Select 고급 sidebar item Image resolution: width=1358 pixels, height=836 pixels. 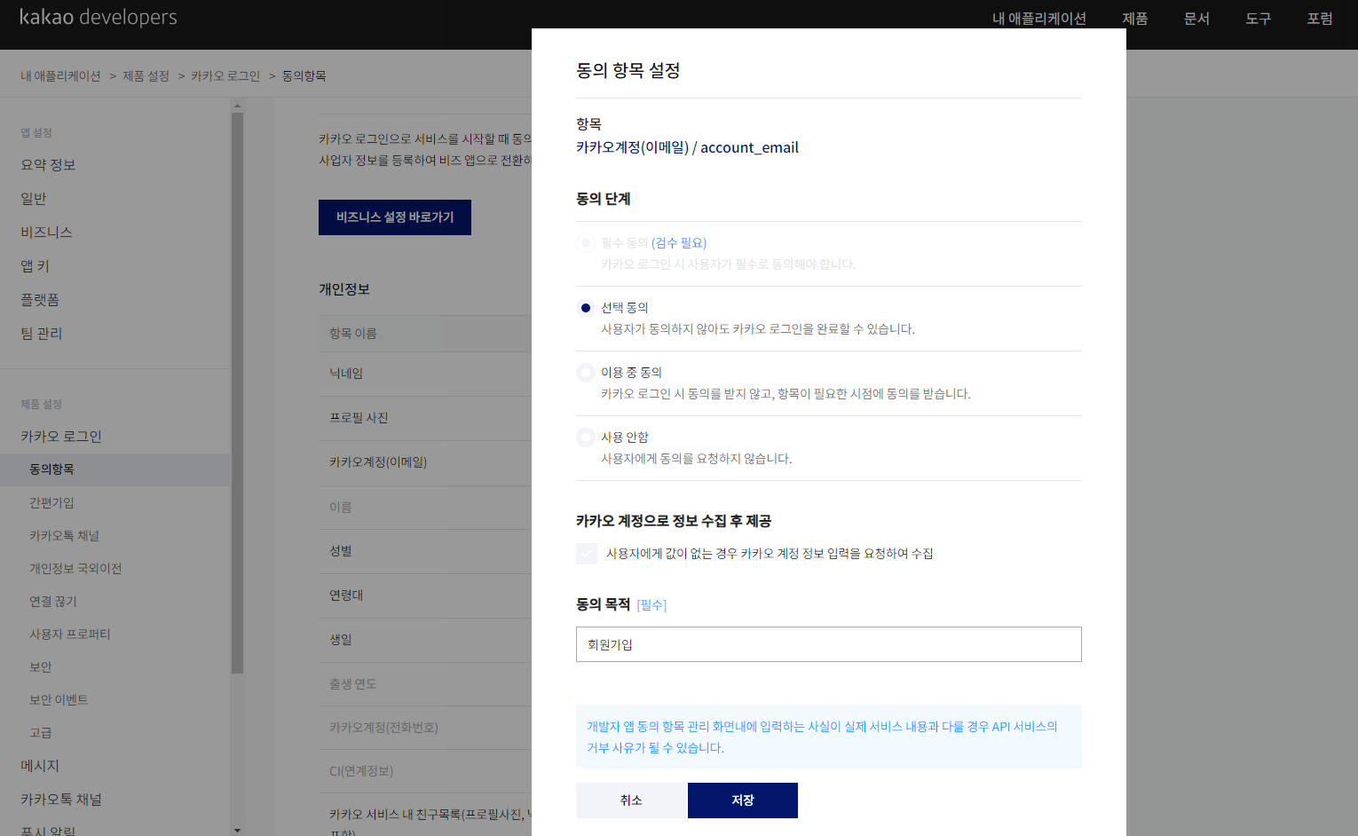click(41, 733)
